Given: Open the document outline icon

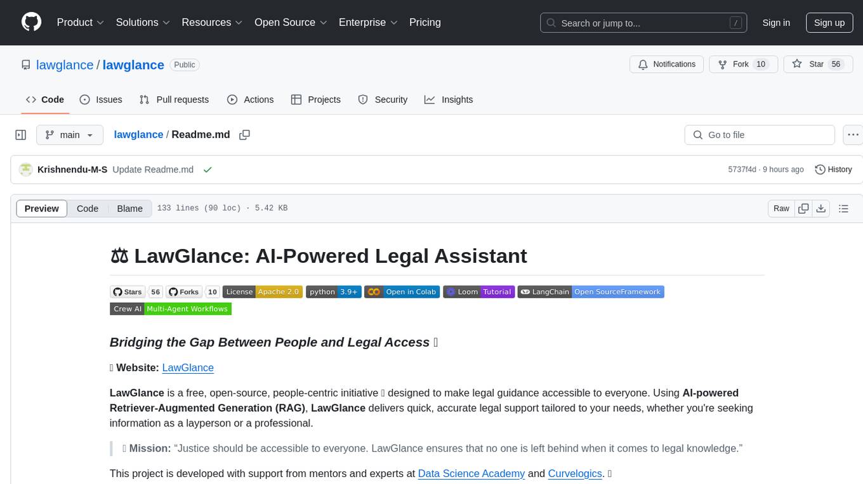Looking at the screenshot, I should pos(843,208).
